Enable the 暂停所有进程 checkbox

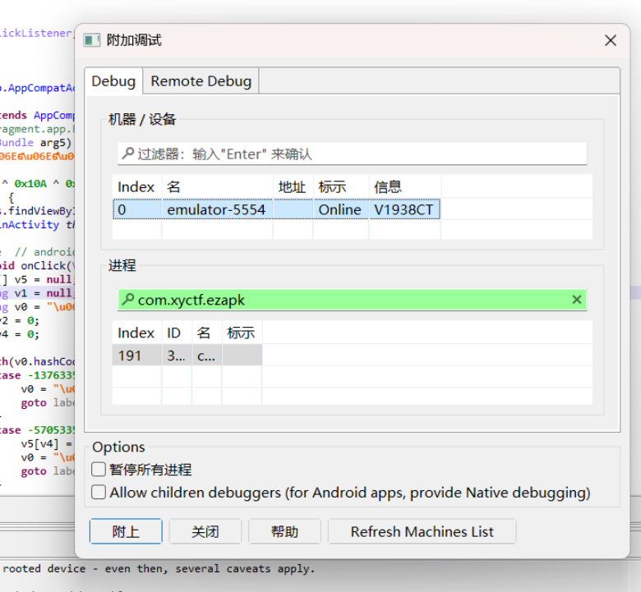point(99,470)
